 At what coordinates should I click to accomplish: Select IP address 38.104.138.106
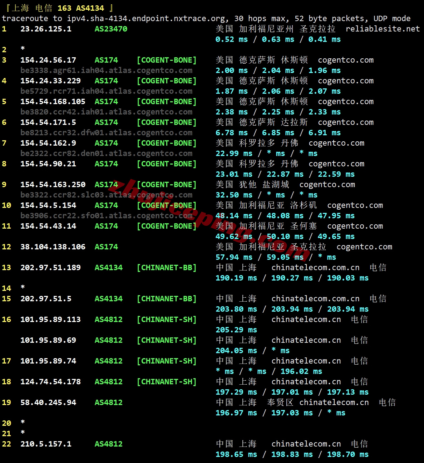coord(53,247)
